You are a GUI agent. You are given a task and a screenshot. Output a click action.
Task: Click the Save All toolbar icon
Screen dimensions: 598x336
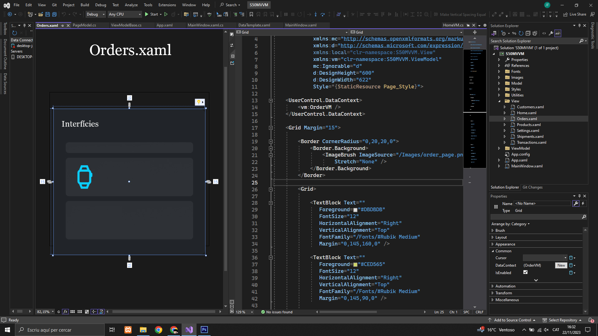55,14
